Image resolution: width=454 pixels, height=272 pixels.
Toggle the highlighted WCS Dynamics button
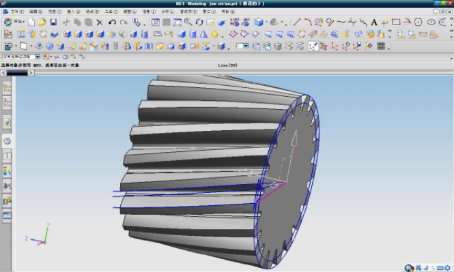[x=313, y=46]
